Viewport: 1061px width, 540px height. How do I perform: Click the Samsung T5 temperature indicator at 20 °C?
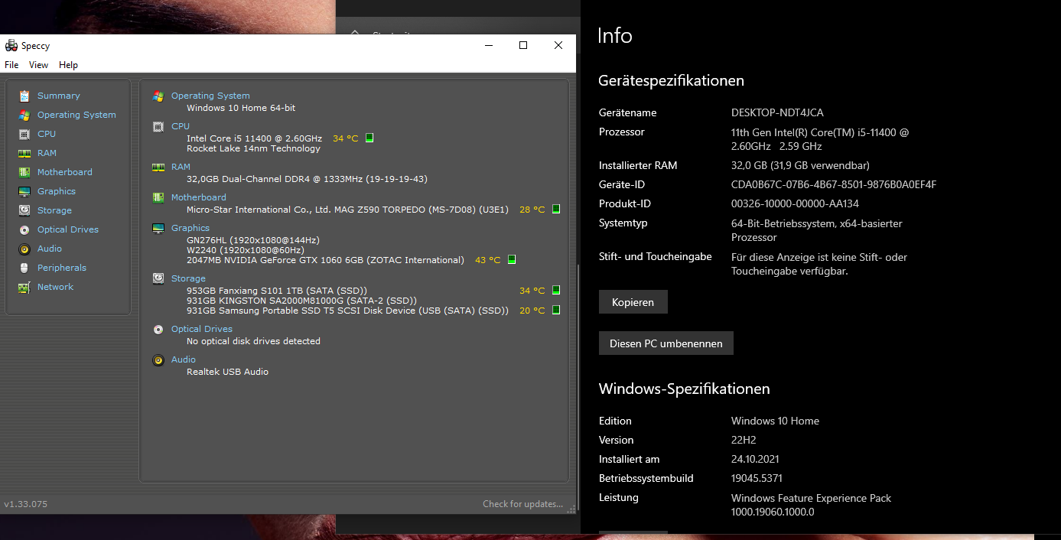(x=556, y=311)
